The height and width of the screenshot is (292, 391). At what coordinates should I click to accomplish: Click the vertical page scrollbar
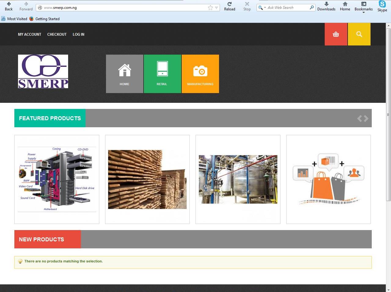click(x=388, y=114)
